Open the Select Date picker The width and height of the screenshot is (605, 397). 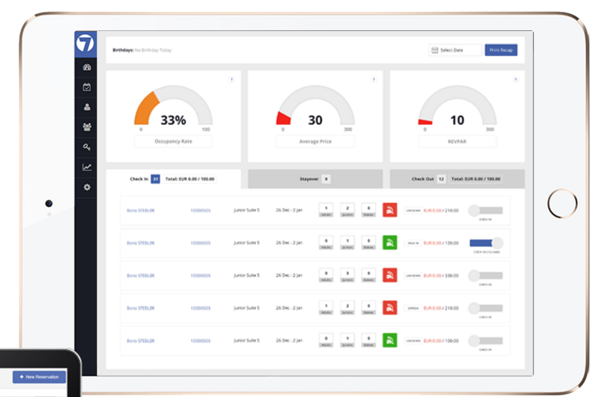click(455, 50)
